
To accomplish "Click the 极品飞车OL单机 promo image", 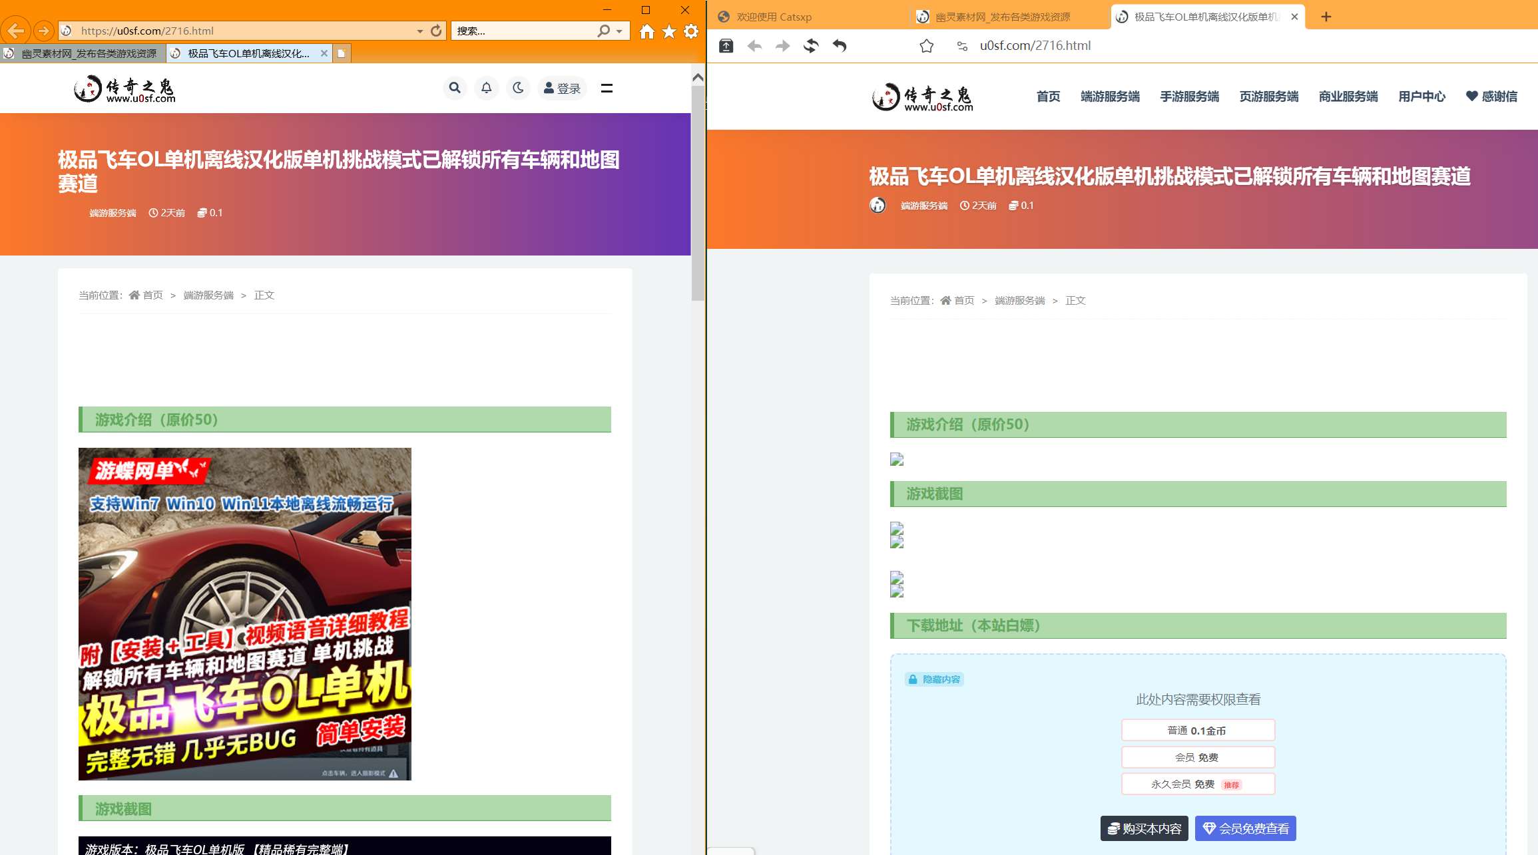I will click(245, 613).
